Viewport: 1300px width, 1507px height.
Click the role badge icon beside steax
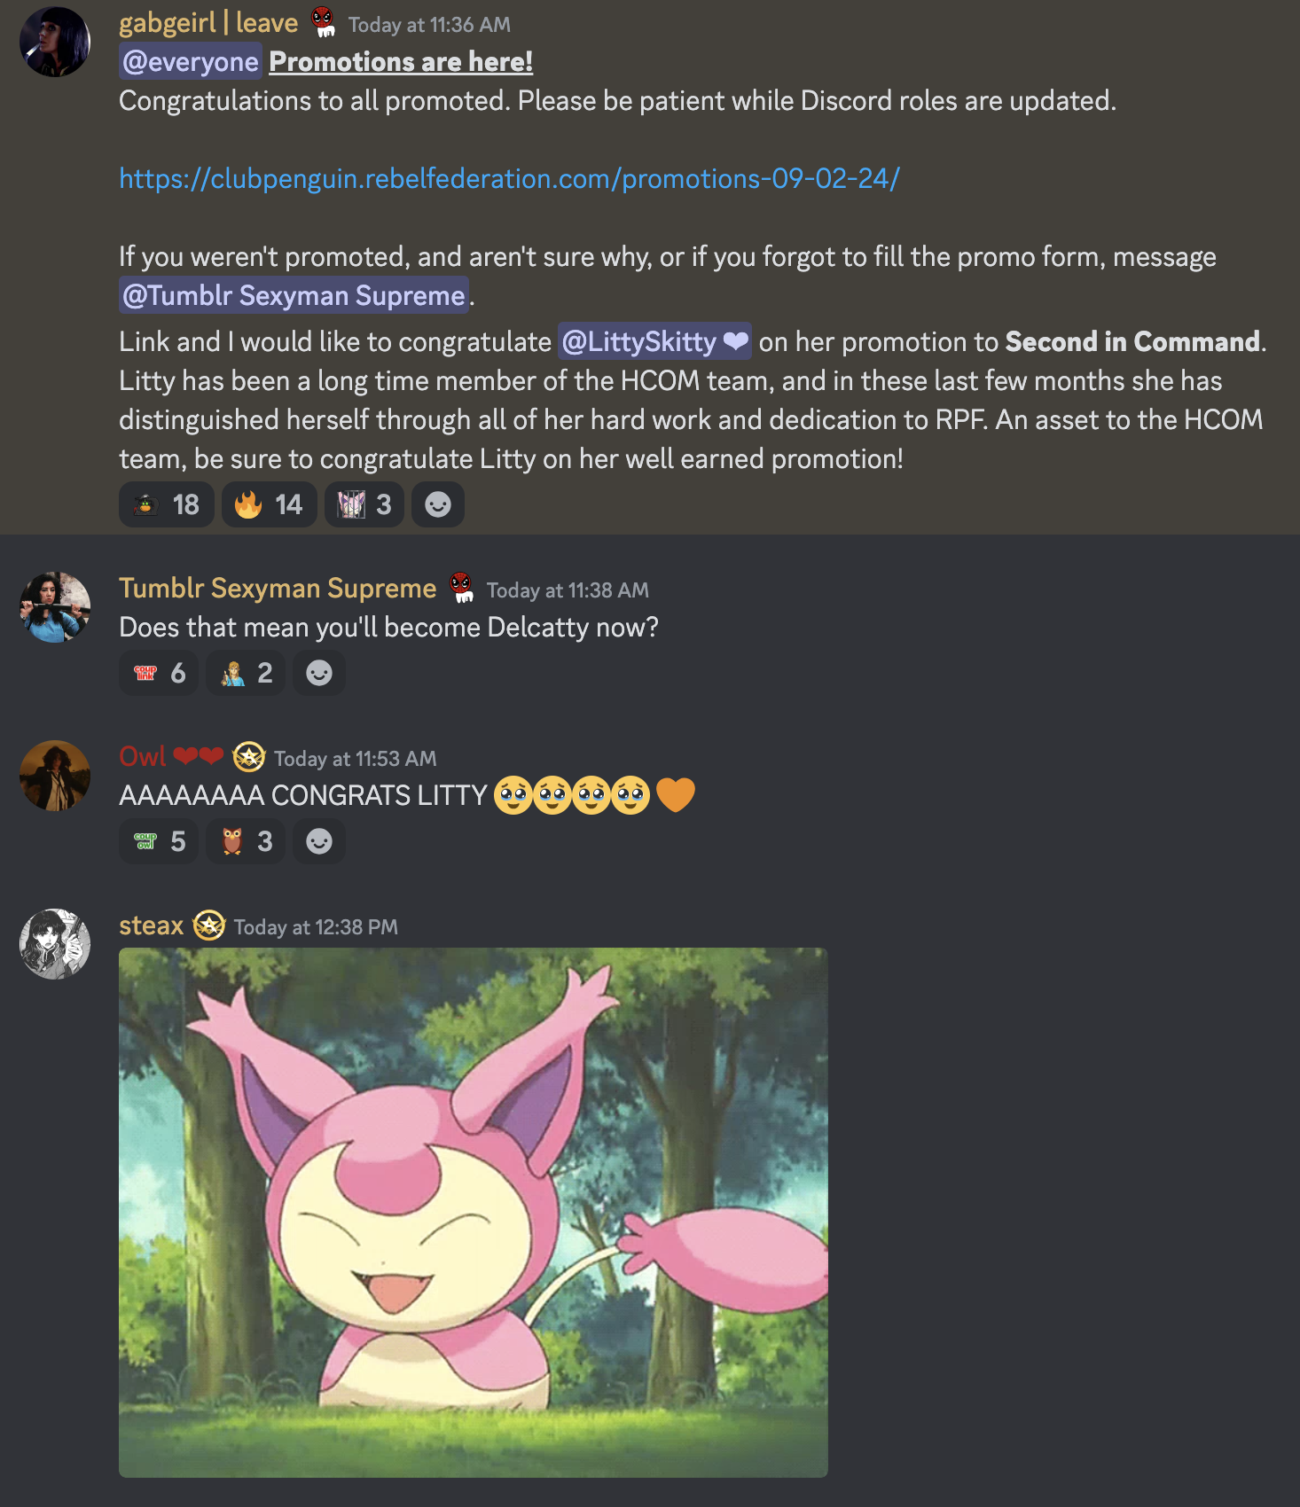(x=209, y=925)
